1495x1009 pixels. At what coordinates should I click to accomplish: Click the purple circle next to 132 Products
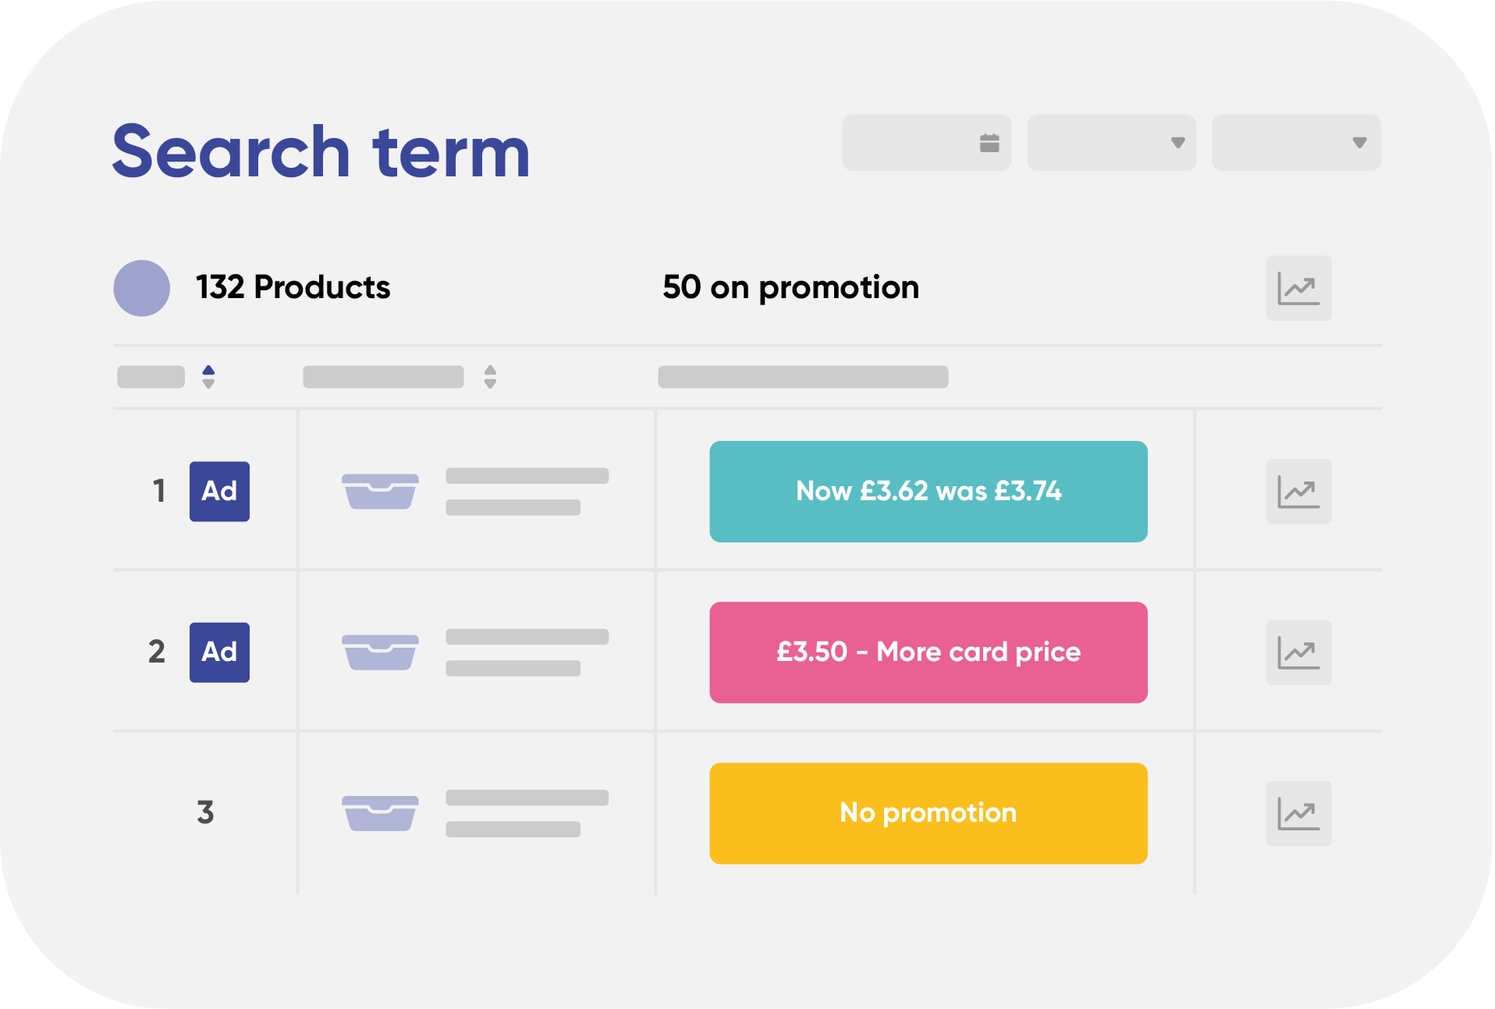click(141, 288)
